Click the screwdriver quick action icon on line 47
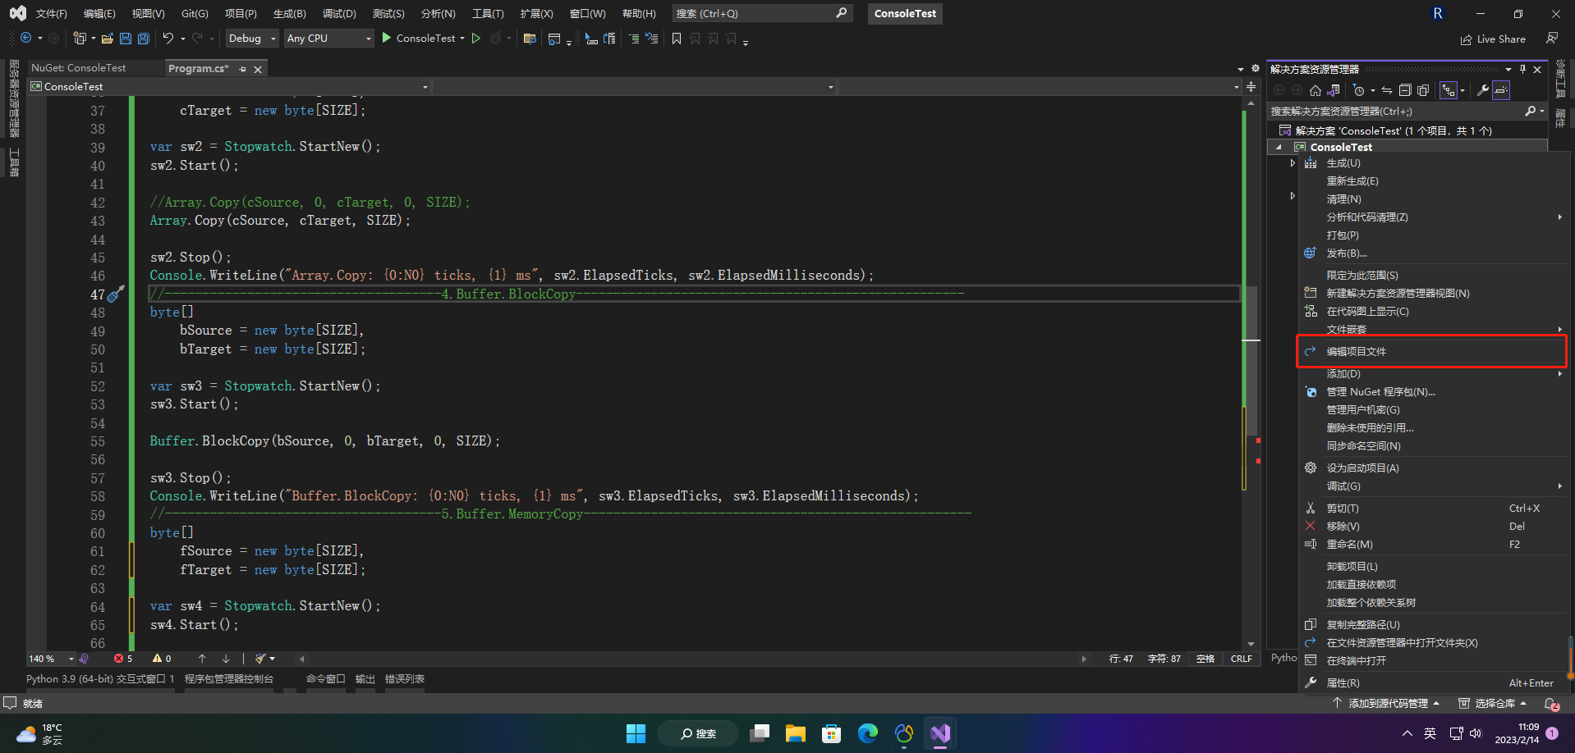This screenshot has height=753, width=1575. [116, 294]
